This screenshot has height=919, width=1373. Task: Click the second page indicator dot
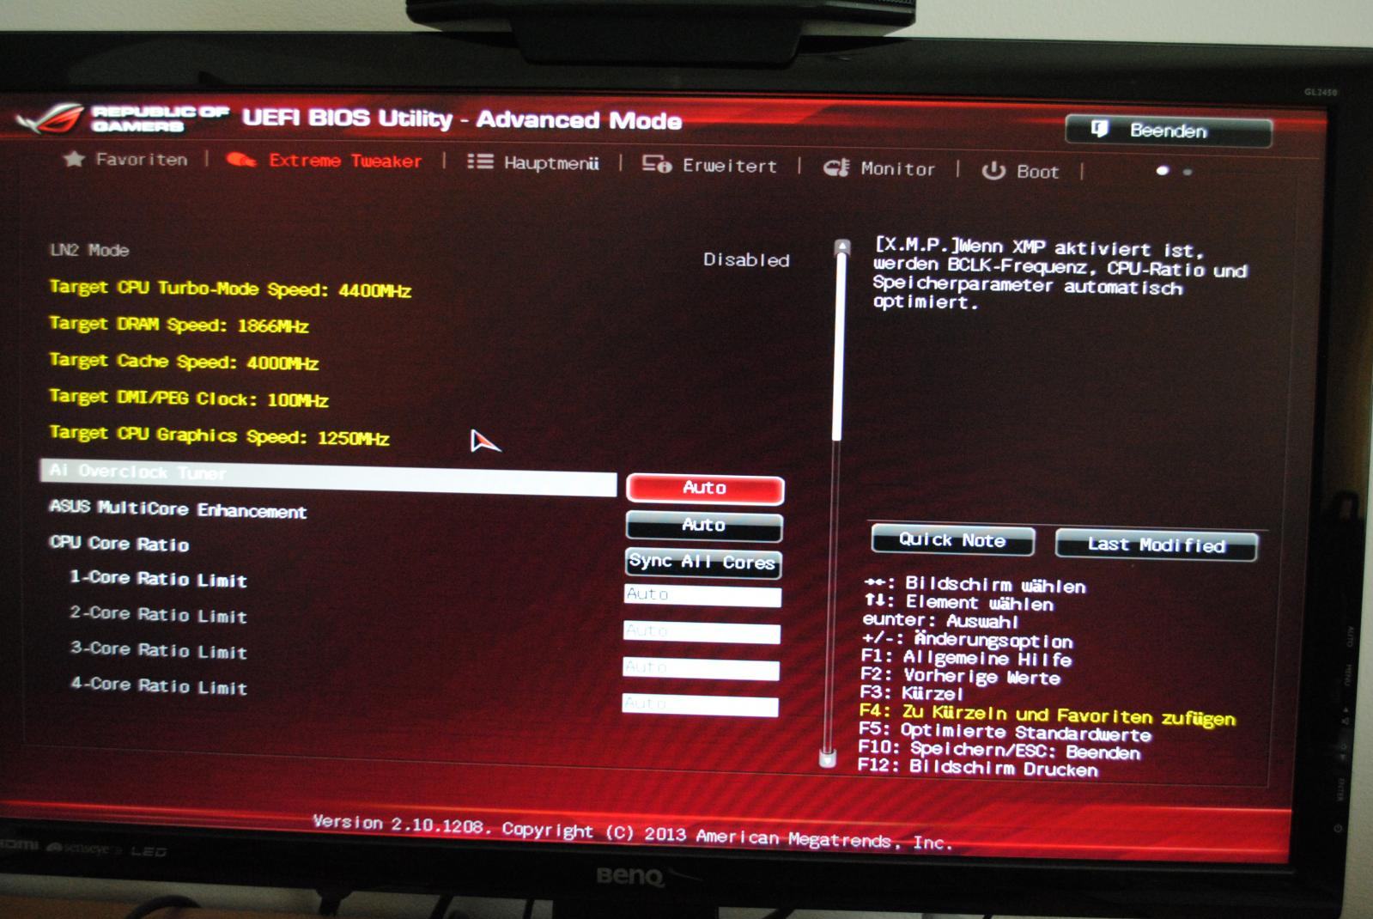point(1188,172)
